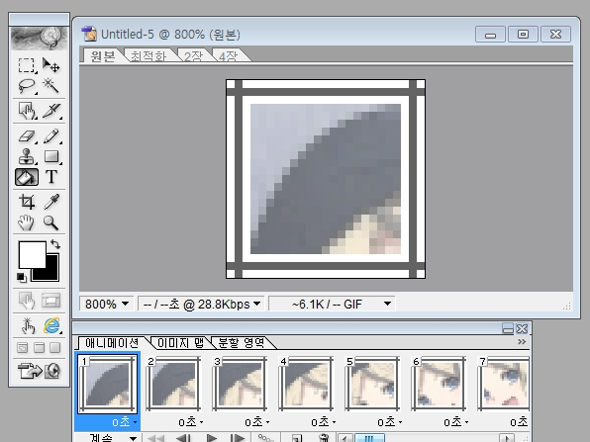The width and height of the screenshot is (590, 442).
Task: Open the white foreground color swatch
Action: [32, 254]
